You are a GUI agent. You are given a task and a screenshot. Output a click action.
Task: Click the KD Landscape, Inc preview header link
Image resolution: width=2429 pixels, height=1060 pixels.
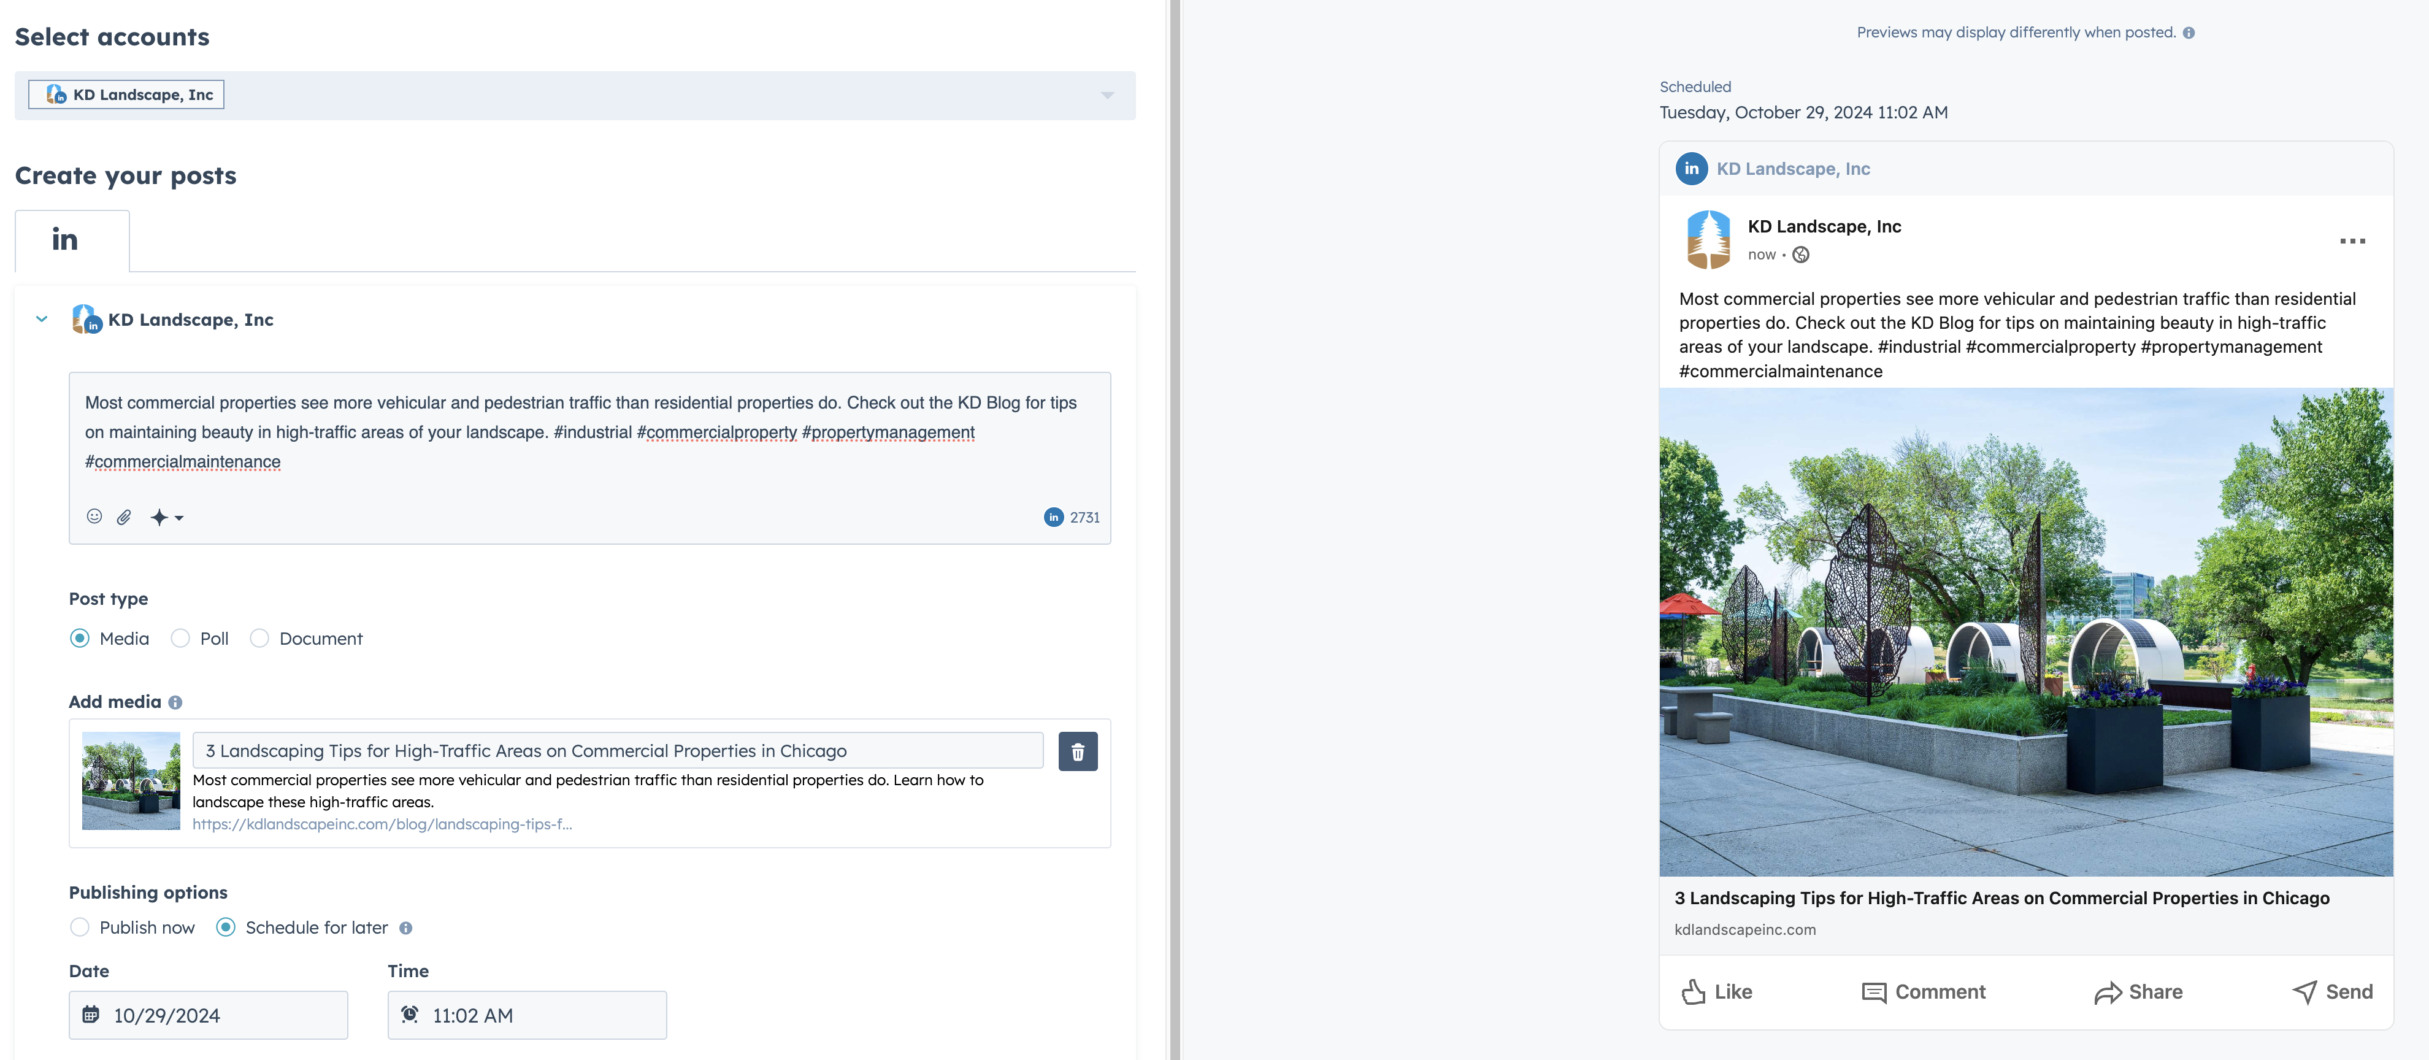pyautogui.click(x=1792, y=169)
